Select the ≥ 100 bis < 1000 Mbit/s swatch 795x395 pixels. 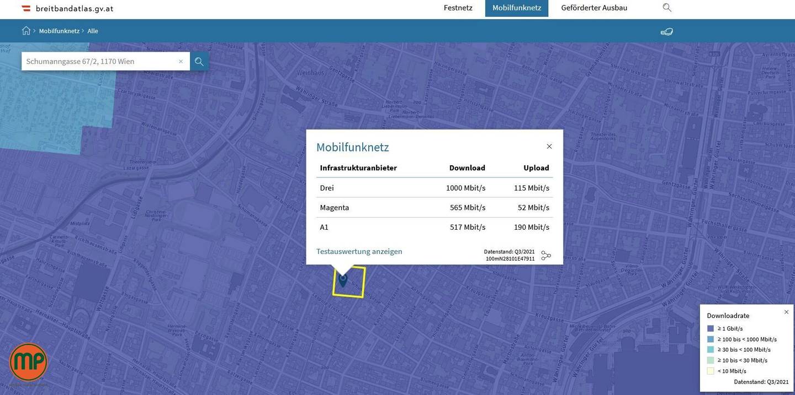711,339
